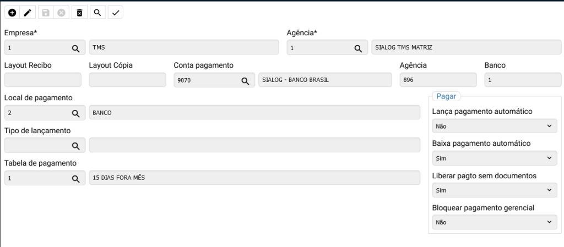Image resolution: width=564 pixels, height=247 pixels.
Task: Click the Local de pagamento search icon
Action: (76, 113)
